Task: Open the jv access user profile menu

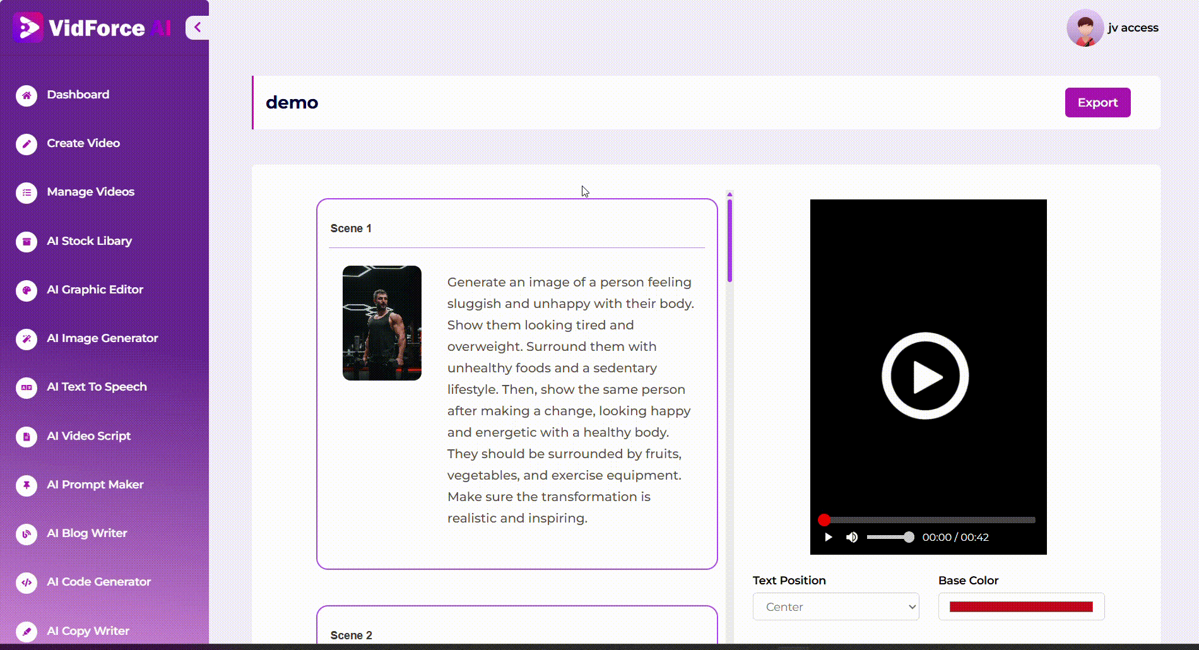Action: pos(1112,28)
